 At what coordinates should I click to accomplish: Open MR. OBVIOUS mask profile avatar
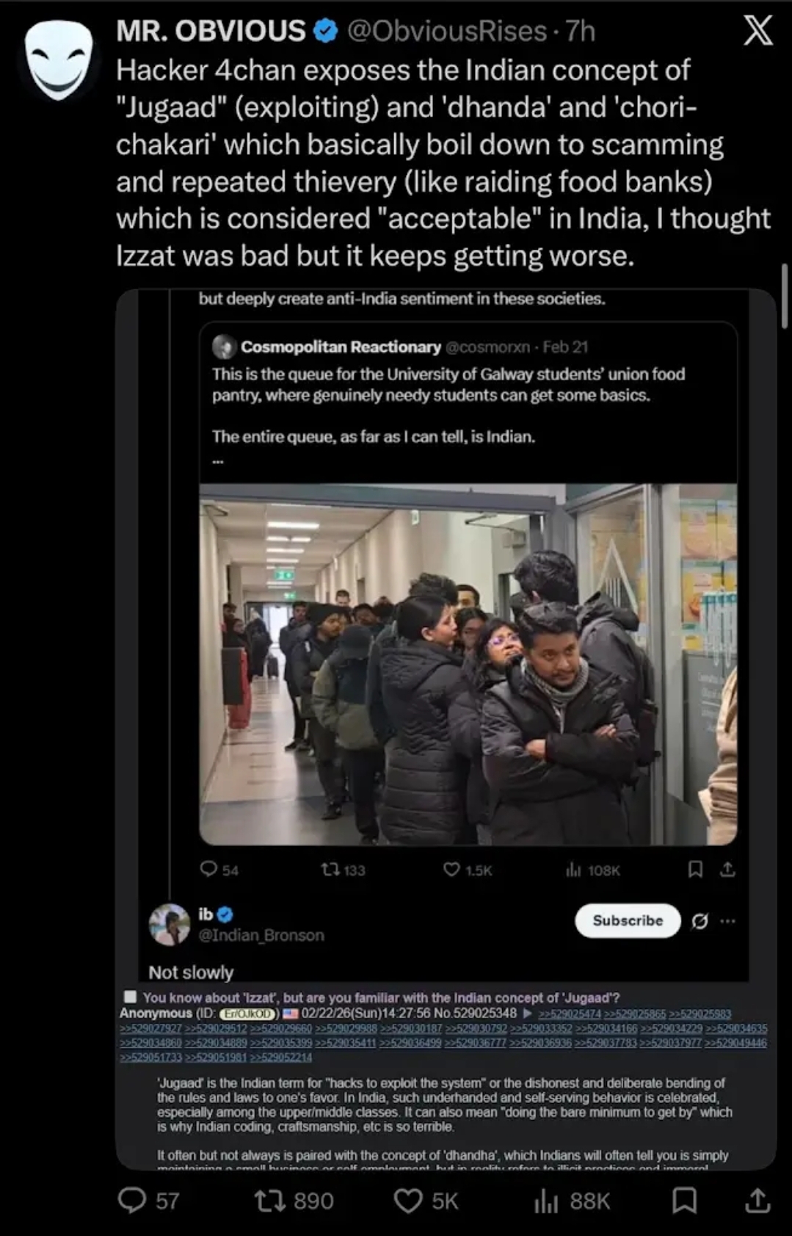point(59,60)
